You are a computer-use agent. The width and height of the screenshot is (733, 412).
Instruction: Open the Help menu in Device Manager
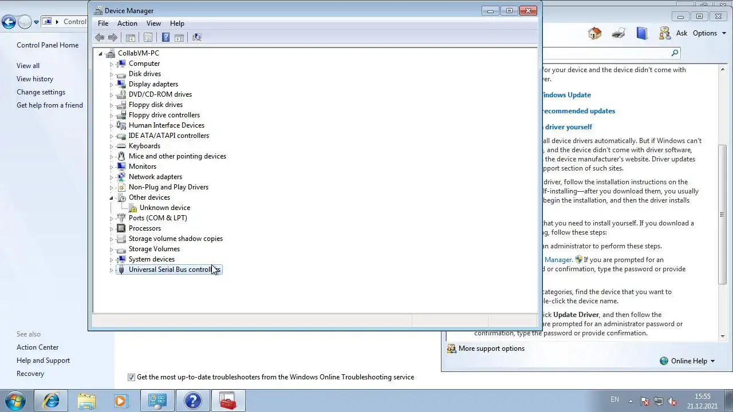point(177,23)
